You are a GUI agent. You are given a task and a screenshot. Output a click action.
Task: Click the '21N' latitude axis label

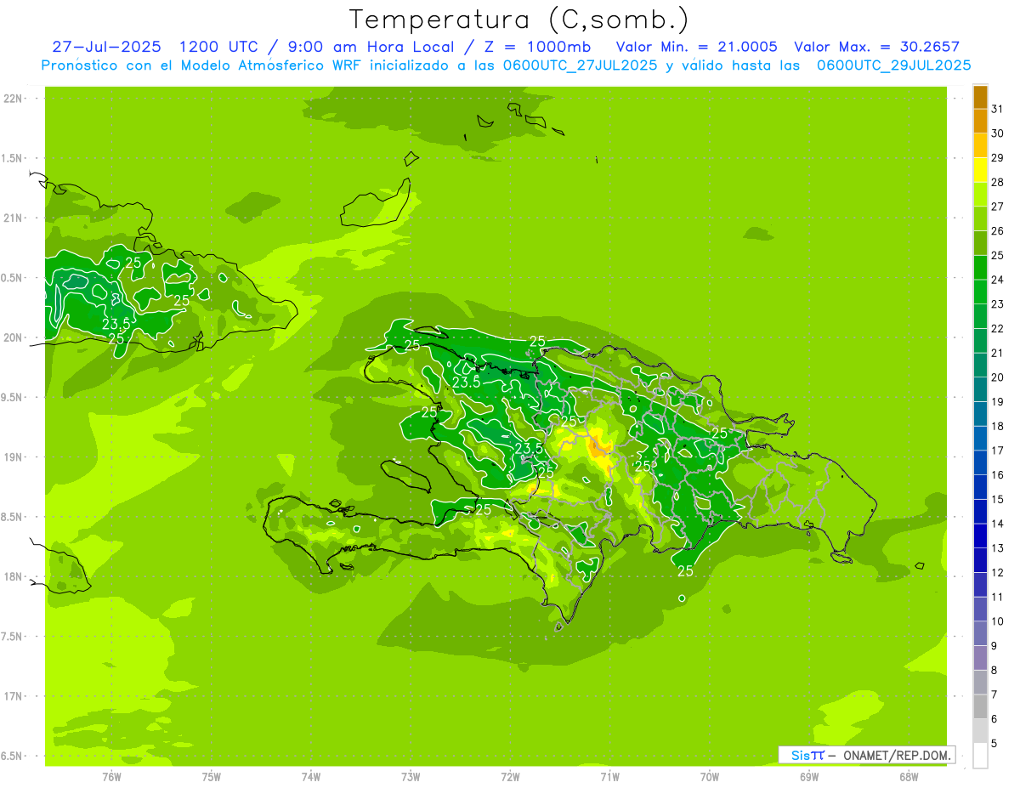point(13,218)
